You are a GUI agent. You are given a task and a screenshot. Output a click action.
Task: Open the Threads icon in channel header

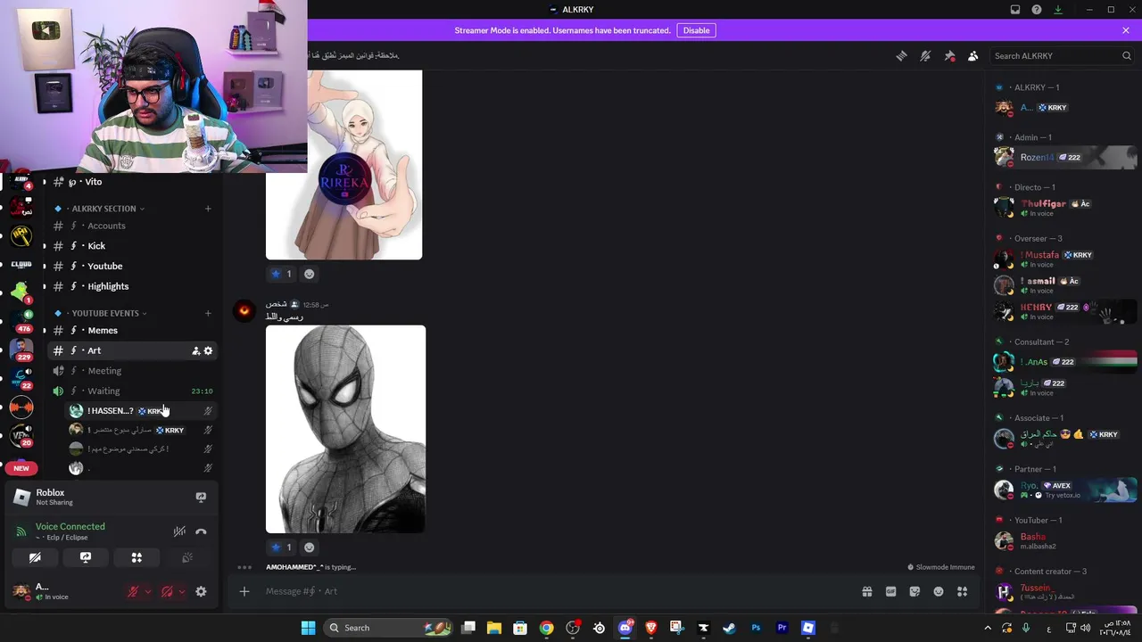[901, 56]
